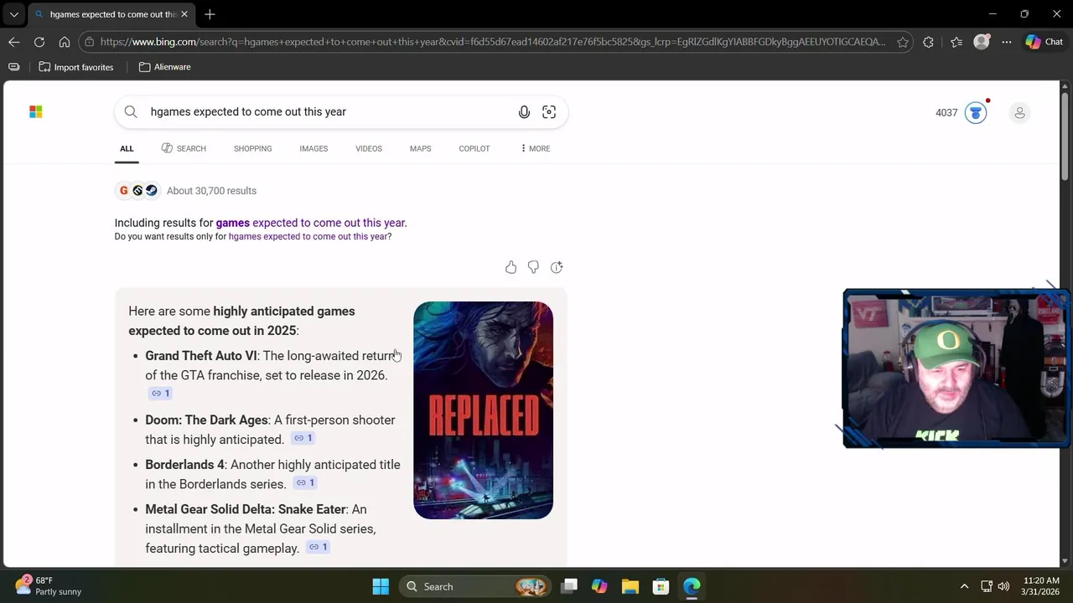This screenshot has height=603, width=1073.
Task: Open the answer feedback options icon
Action: pos(557,267)
